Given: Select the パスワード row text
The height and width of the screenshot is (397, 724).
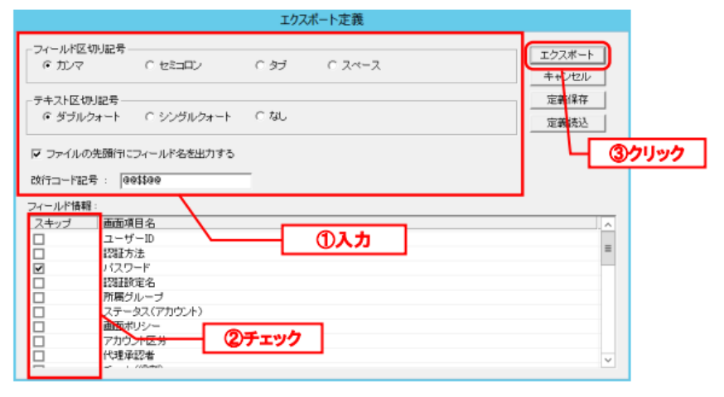Looking at the screenshot, I should click(127, 268).
